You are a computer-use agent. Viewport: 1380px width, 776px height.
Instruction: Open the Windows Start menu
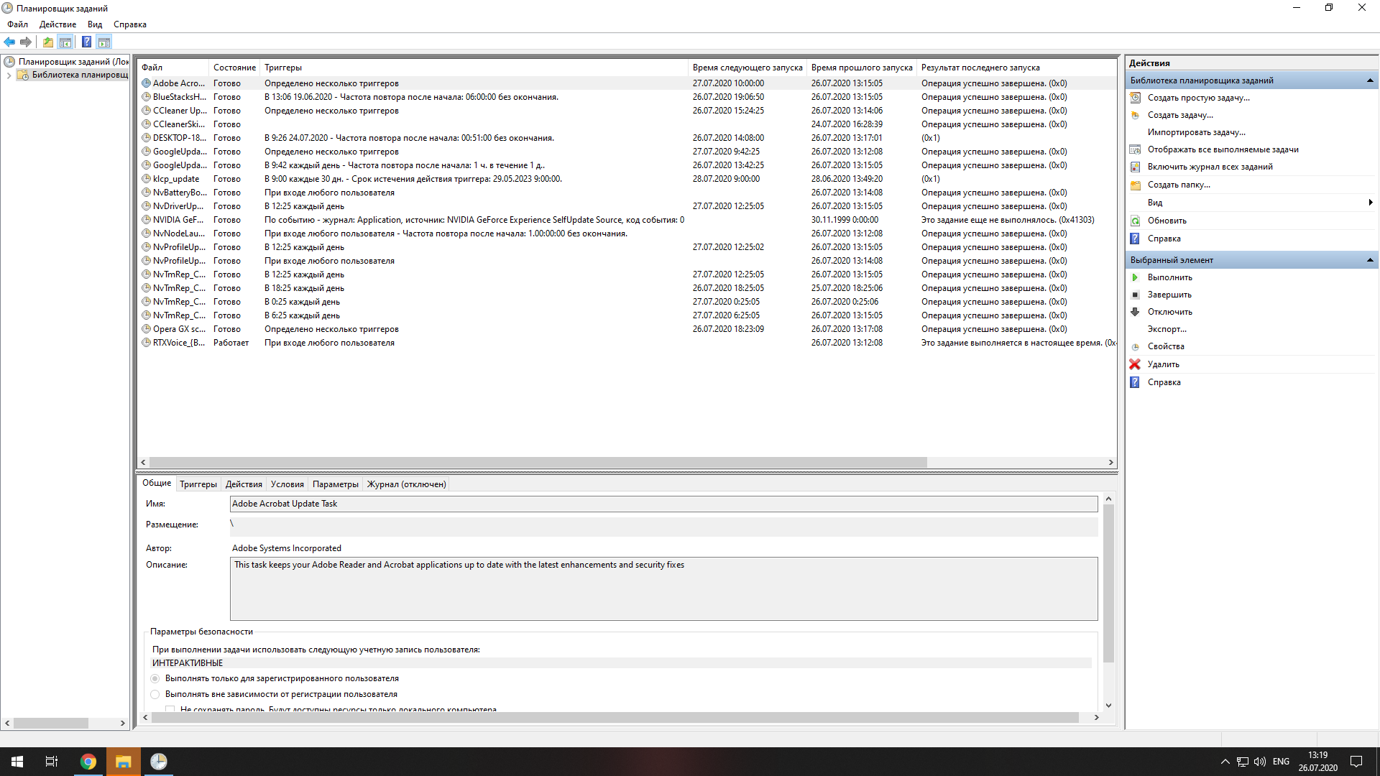tap(17, 762)
